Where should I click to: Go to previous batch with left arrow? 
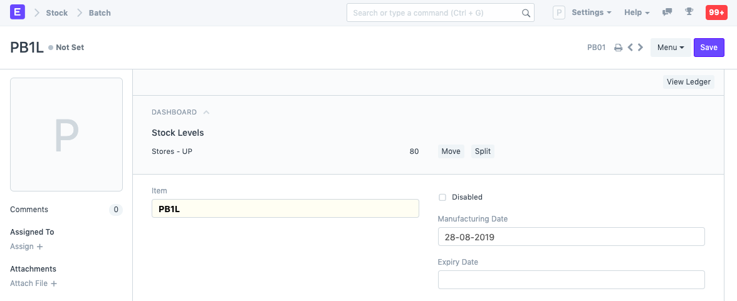[630, 48]
